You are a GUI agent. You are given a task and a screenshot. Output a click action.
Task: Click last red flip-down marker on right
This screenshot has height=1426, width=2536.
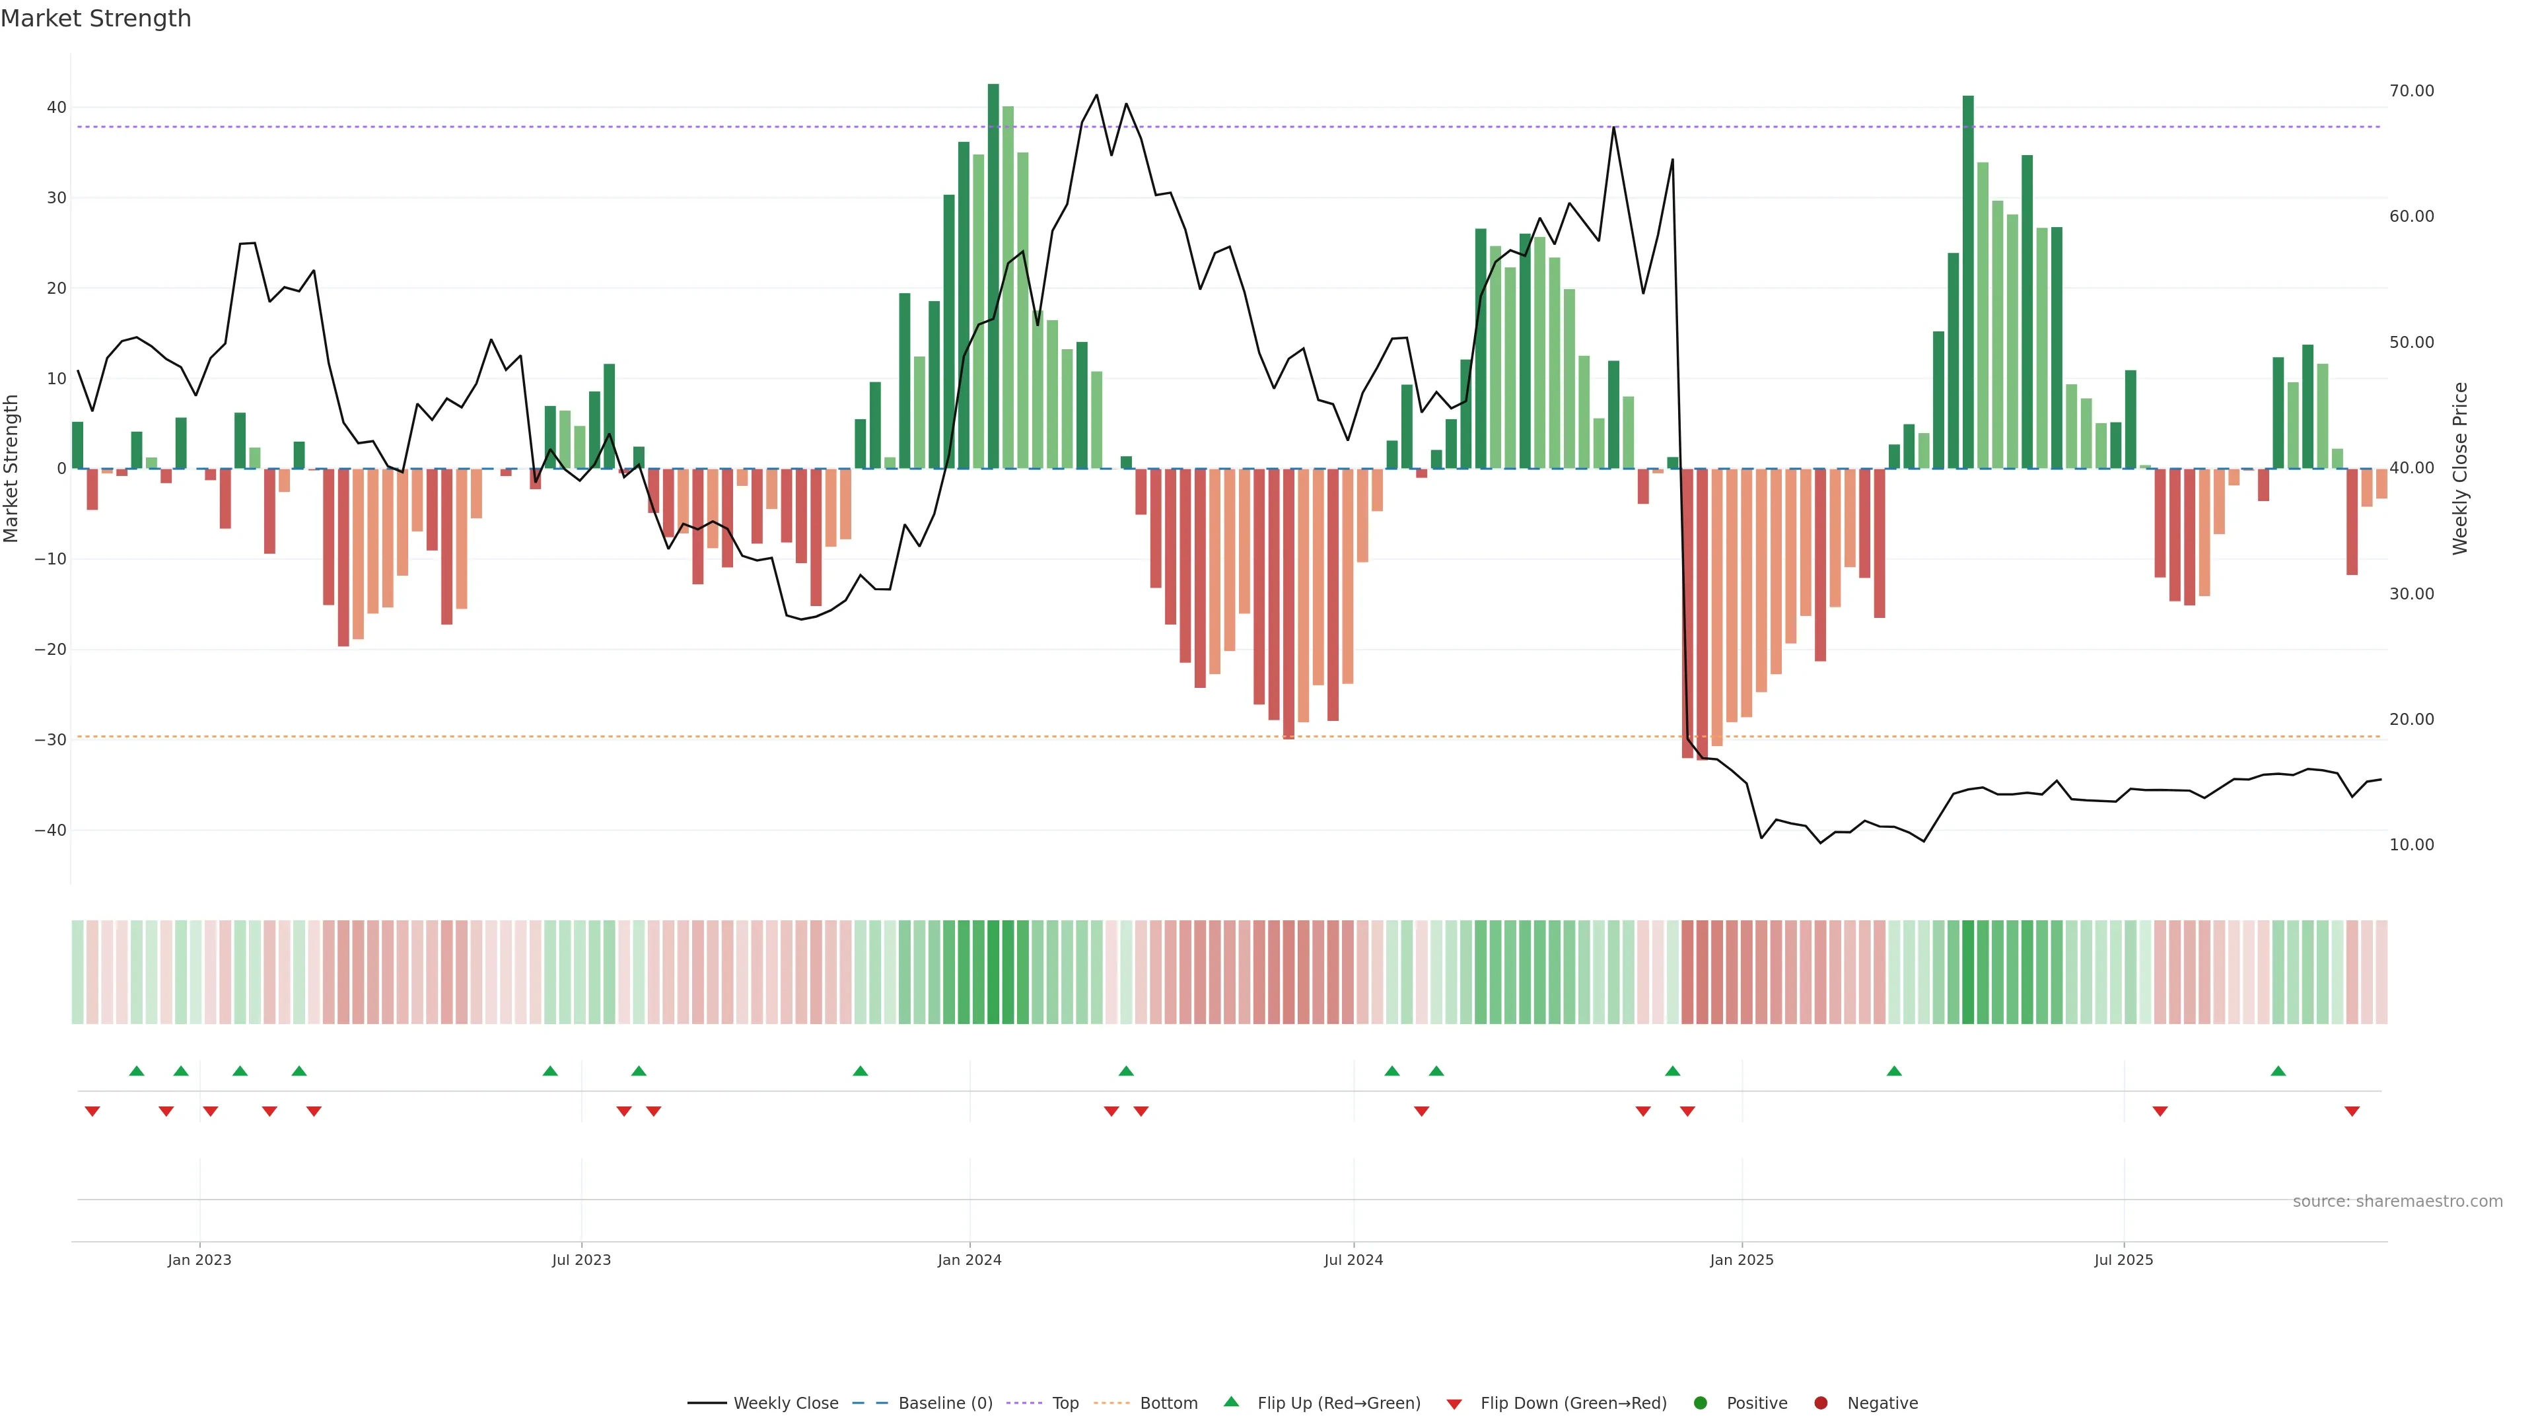coord(2352,1111)
